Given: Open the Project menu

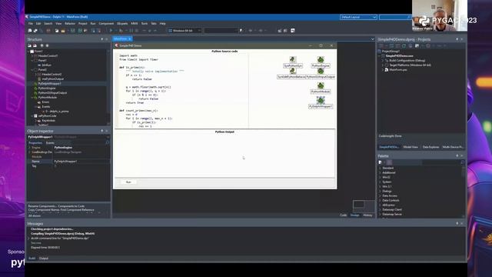Looking at the screenshot, I should [x=83, y=24].
